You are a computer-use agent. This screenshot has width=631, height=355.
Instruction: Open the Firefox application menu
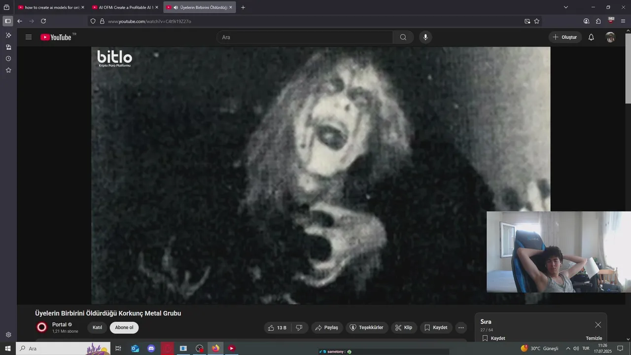[x=623, y=21]
